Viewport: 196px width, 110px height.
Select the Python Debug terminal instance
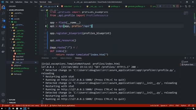[x=188, y=64]
